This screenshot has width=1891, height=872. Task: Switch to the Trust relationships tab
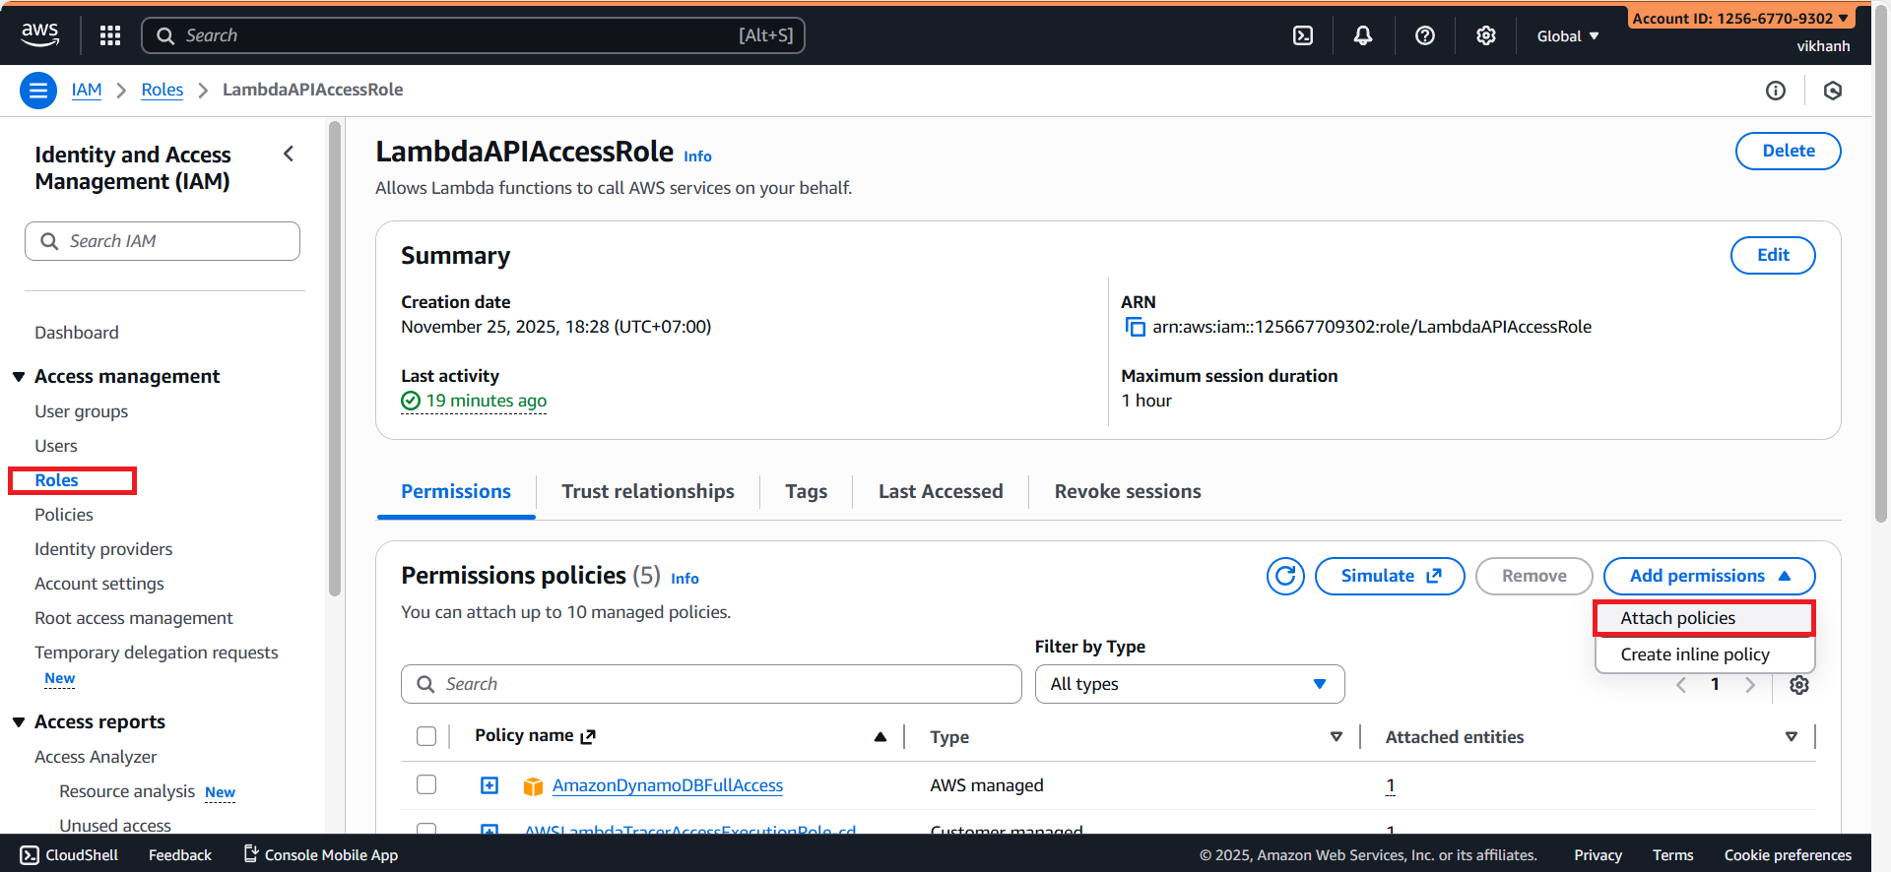(x=647, y=491)
